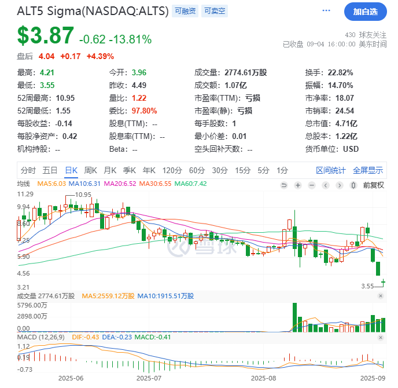Click the 可卖空 tag
398x388 pixels.
click(215, 11)
